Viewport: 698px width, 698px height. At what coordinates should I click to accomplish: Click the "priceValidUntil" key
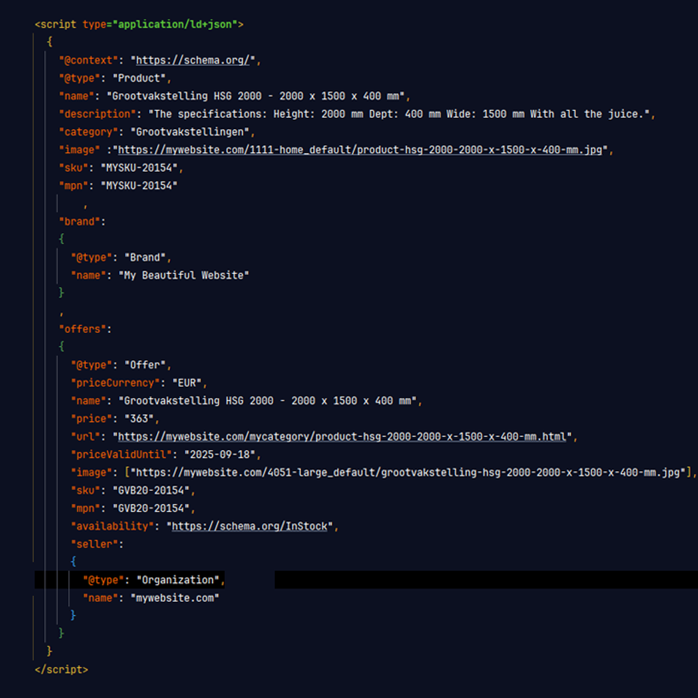pyautogui.click(x=121, y=454)
